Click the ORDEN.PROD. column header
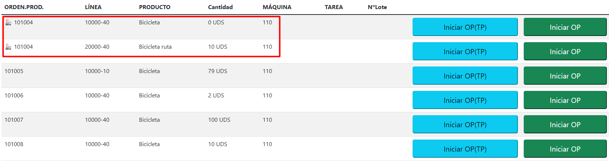 pos(24,7)
